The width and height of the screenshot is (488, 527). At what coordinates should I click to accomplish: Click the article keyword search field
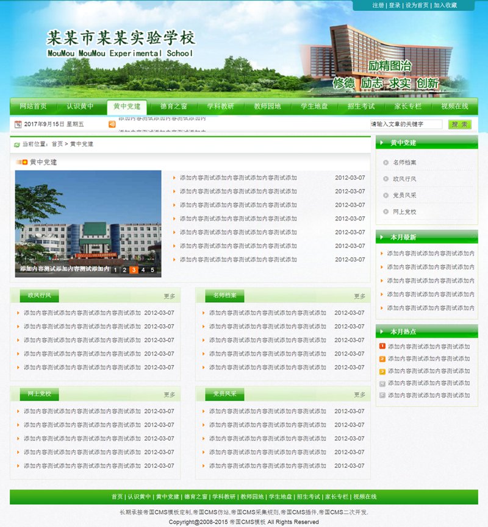click(x=406, y=124)
